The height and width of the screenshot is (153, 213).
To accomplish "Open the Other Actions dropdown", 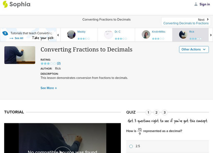I will (194, 49).
